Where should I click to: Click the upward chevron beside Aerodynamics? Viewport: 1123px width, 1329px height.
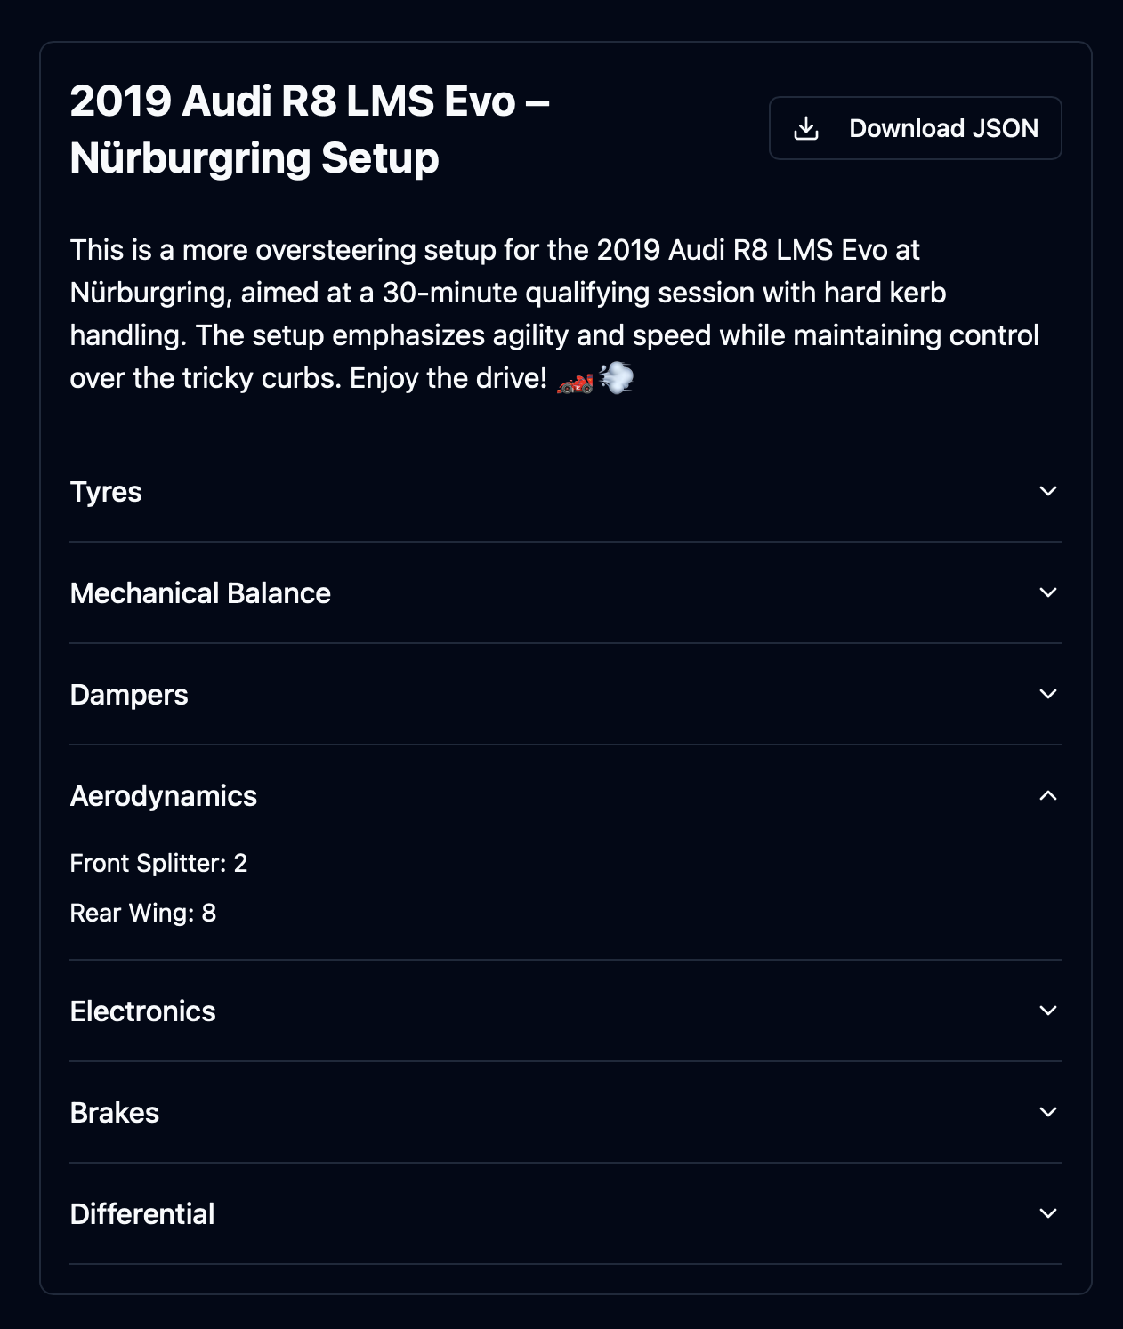click(1048, 793)
